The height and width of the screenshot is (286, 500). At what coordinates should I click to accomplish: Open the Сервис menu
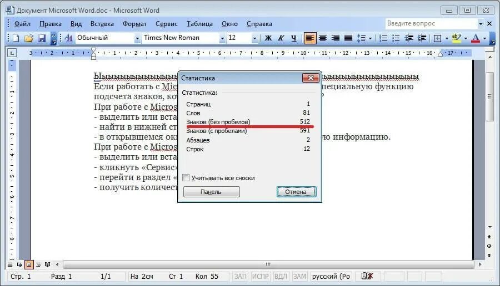(x=167, y=24)
